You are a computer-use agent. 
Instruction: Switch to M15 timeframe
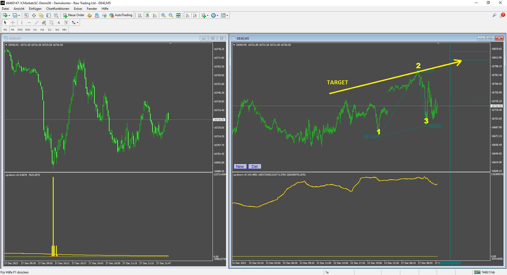(x=20, y=30)
